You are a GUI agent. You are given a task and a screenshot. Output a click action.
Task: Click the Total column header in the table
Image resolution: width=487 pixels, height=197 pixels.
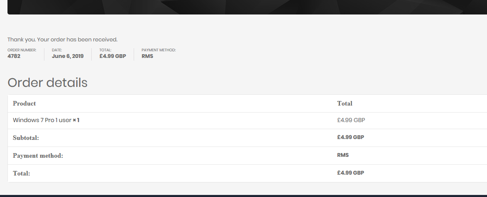[x=345, y=103]
